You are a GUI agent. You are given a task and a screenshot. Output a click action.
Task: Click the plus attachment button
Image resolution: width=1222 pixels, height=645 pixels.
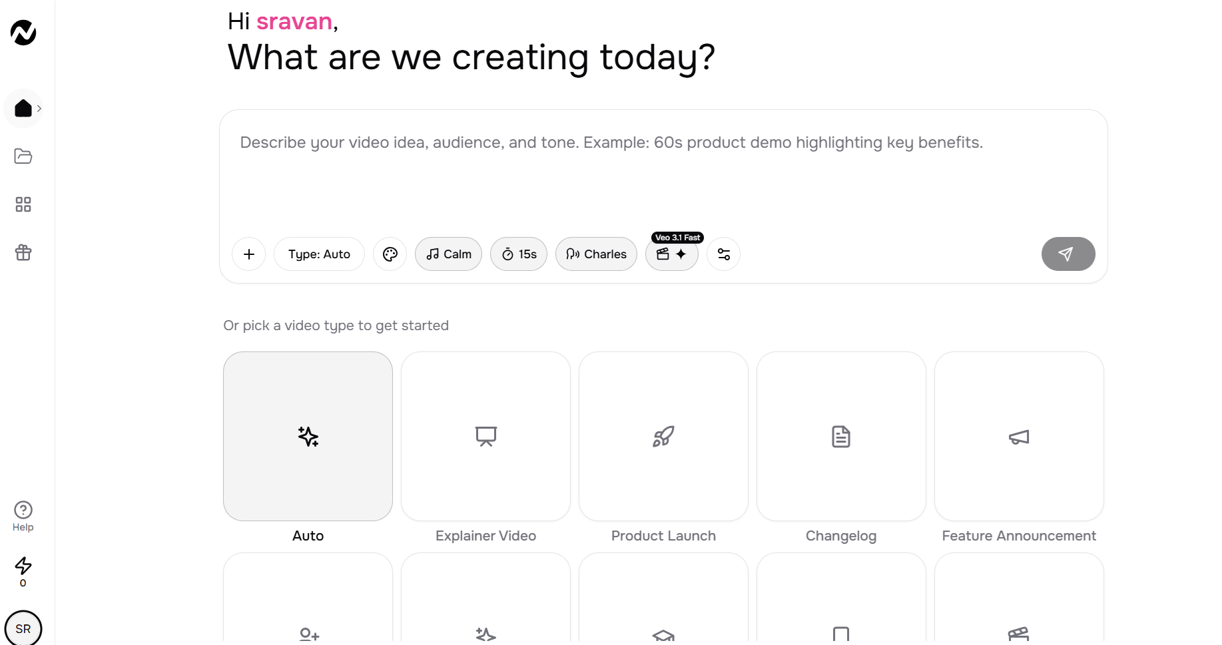coord(249,254)
